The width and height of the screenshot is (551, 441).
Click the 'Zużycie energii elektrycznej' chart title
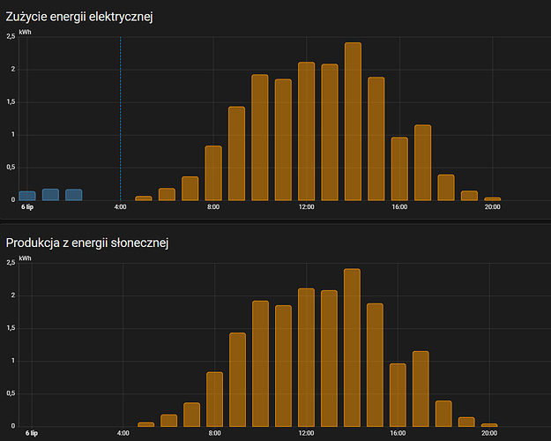[x=79, y=17]
